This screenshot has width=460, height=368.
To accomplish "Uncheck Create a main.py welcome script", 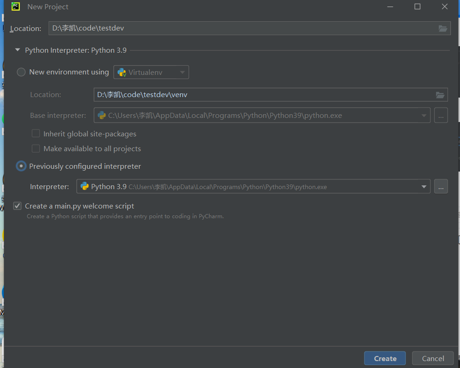I will click(x=18, y=206).
